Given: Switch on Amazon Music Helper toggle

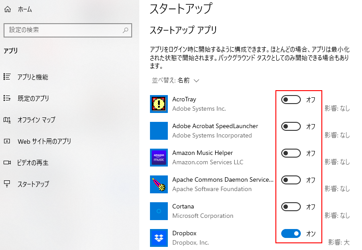Looking at the screenshot, I should point(291,153).
